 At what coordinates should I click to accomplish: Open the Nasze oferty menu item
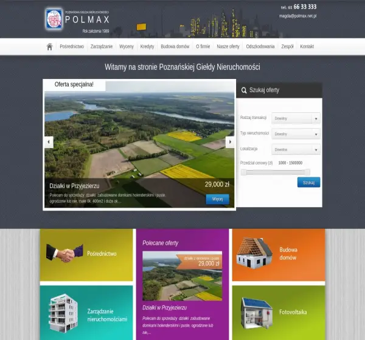[228, 47]
